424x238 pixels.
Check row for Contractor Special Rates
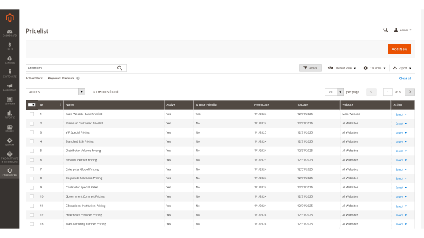point(32,188)
